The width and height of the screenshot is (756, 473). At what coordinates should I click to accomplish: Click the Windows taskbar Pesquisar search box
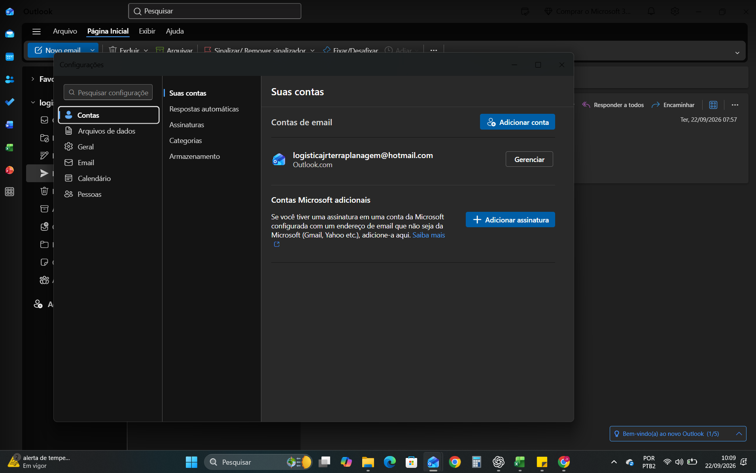point(258,462)
